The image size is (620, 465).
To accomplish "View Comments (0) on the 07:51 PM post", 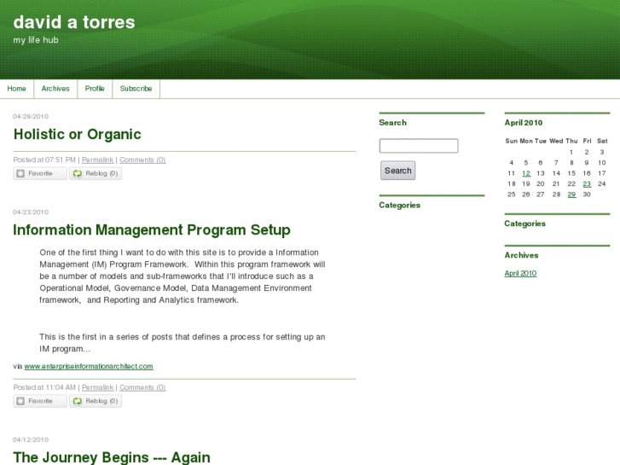I will [142, 160].
